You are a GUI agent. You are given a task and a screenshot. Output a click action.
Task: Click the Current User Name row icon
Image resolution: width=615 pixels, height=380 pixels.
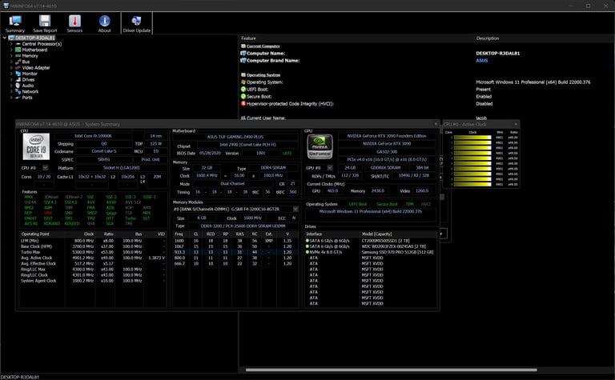243,118
